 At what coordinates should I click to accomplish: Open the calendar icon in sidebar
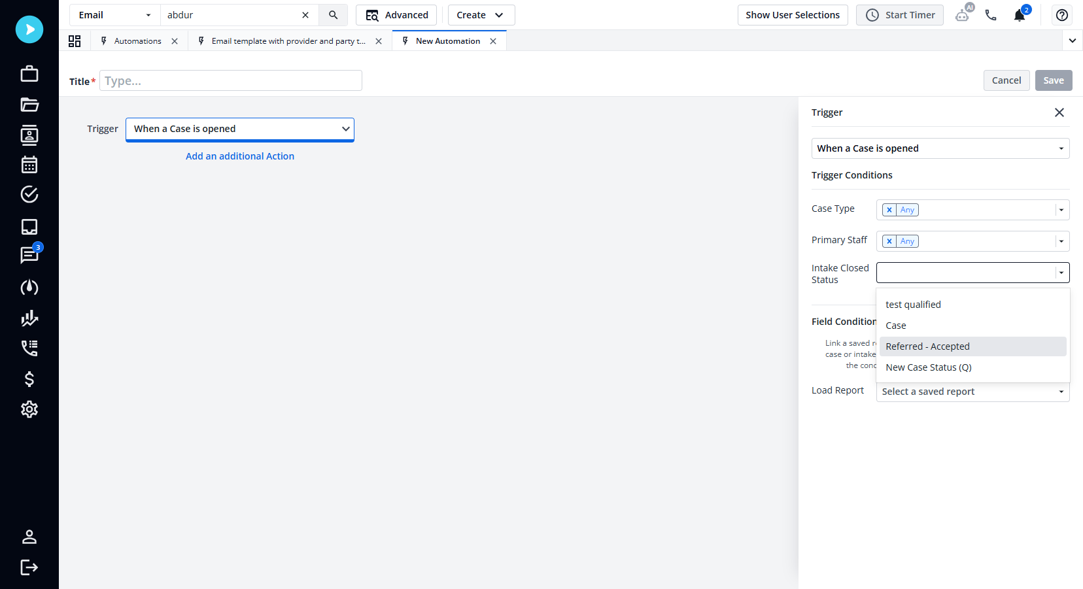(x=29, y=165)
